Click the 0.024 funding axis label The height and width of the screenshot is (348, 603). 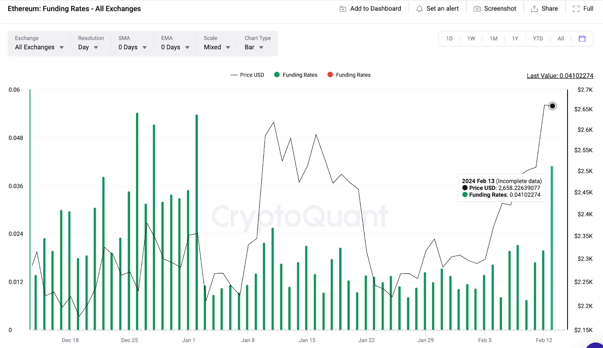coord(16,234)
